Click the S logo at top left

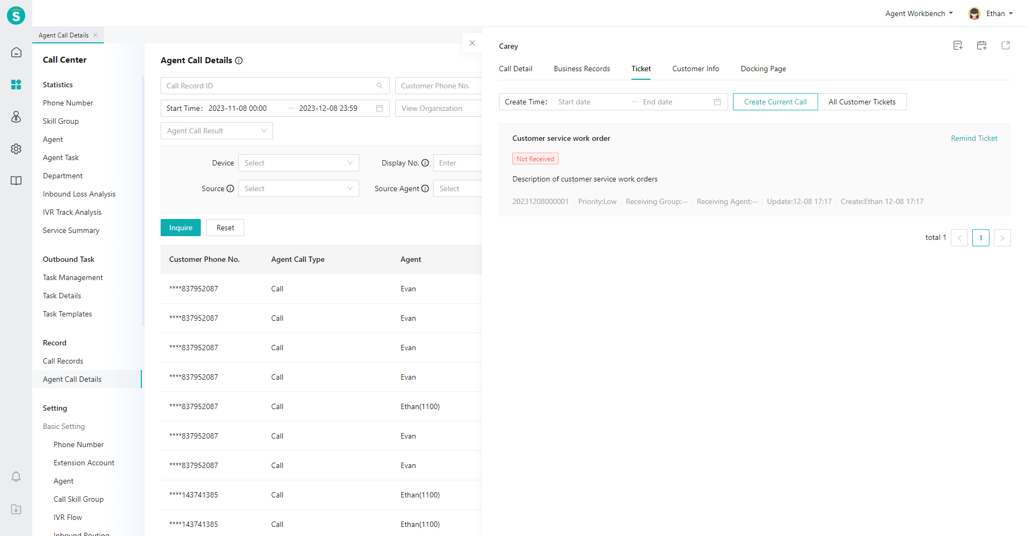(16, 16)
